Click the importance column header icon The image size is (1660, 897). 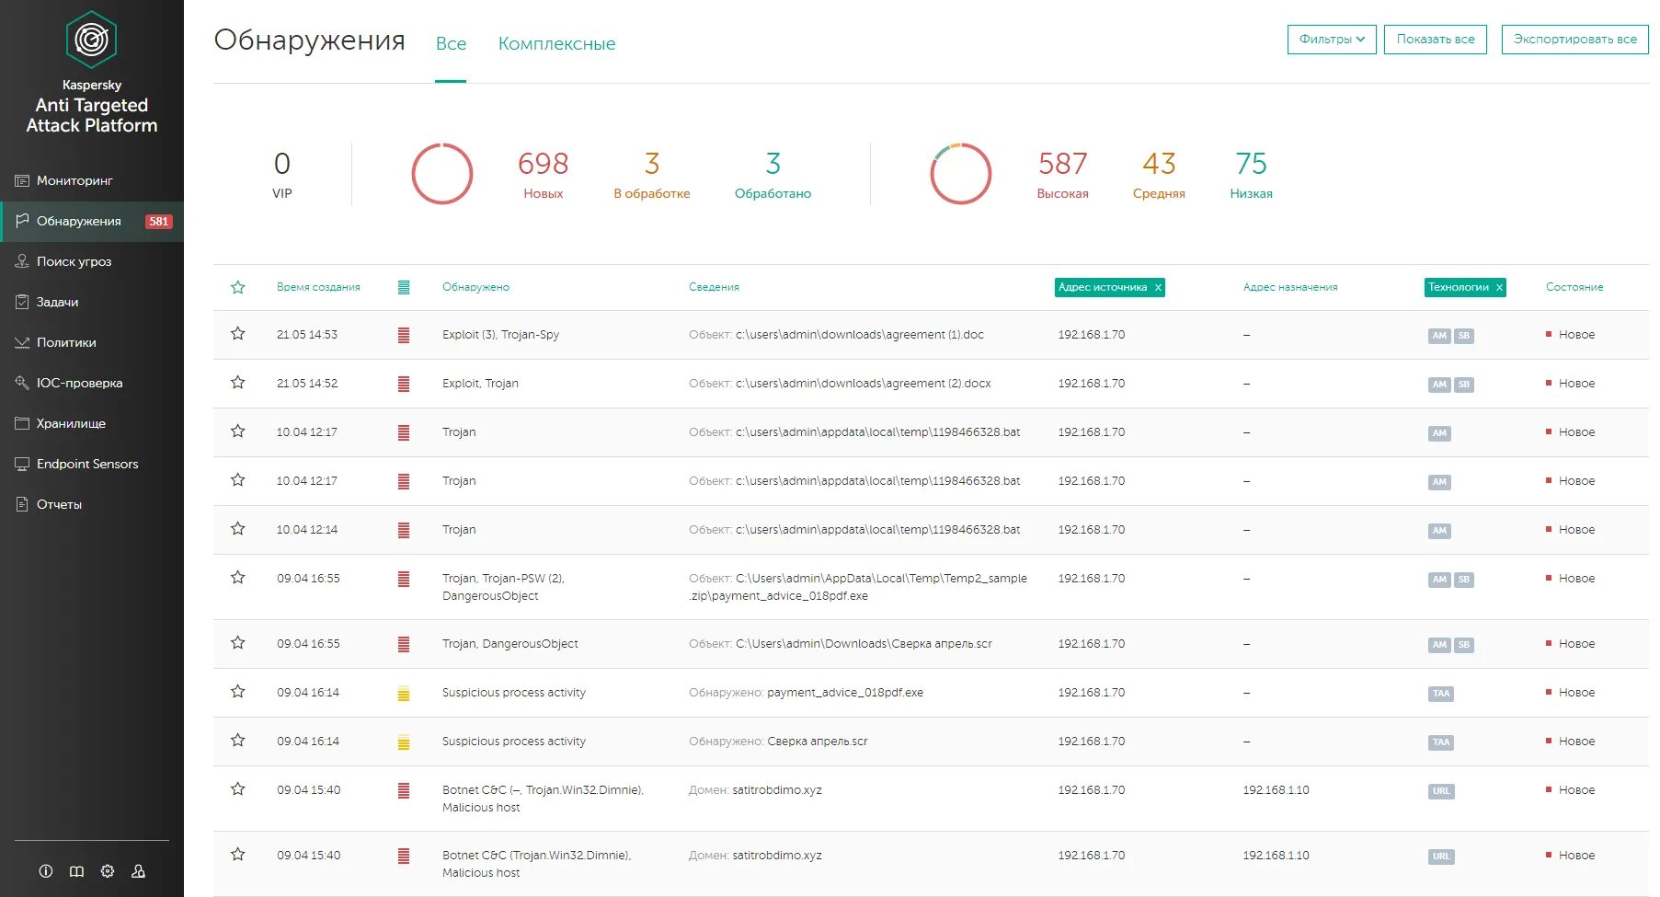[404, 287]
